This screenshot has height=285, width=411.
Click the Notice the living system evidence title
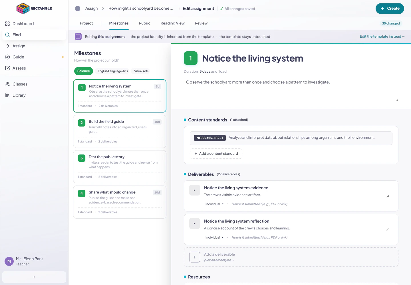236,188
